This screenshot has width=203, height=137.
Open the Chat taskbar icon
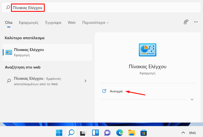click(107, 133)
